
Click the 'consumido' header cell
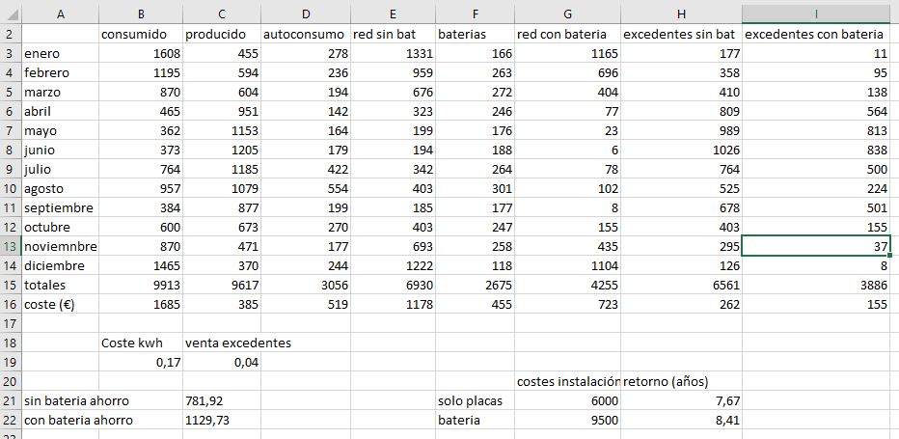141,35
